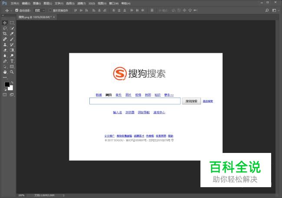Select the Pen tool
Image resolution: width=282 pixels, height=198 pixels.
click(x=5, y=61)
